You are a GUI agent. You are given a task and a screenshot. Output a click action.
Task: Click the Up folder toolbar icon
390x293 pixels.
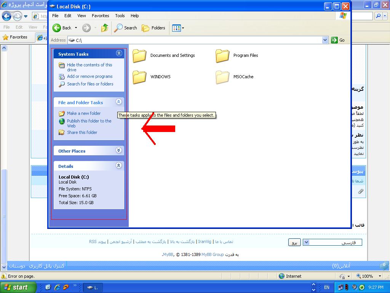(x=105, y=28)
